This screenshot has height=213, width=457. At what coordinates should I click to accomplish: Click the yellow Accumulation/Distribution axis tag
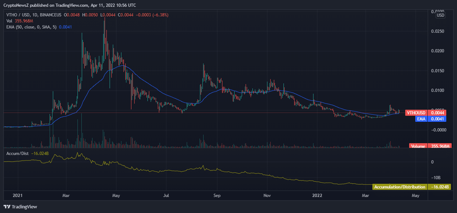click(400, 187)
